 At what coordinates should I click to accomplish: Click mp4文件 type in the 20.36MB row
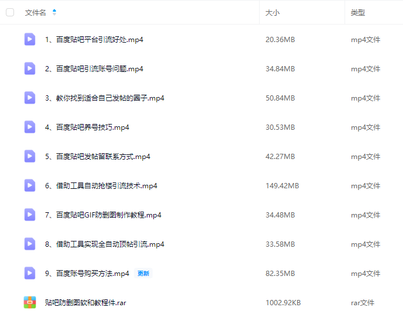coord(366,40)
